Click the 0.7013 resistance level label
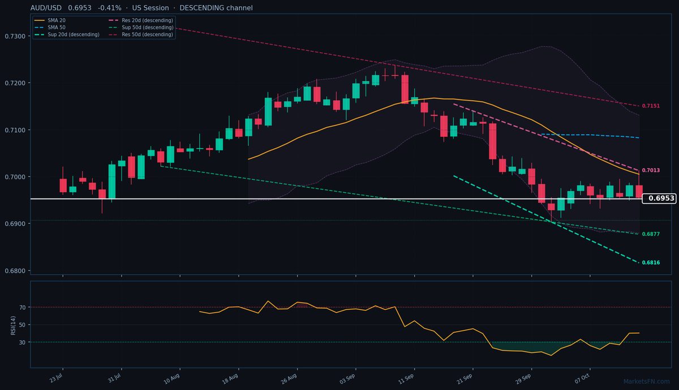The image size is (679, 390). [651, 171]
